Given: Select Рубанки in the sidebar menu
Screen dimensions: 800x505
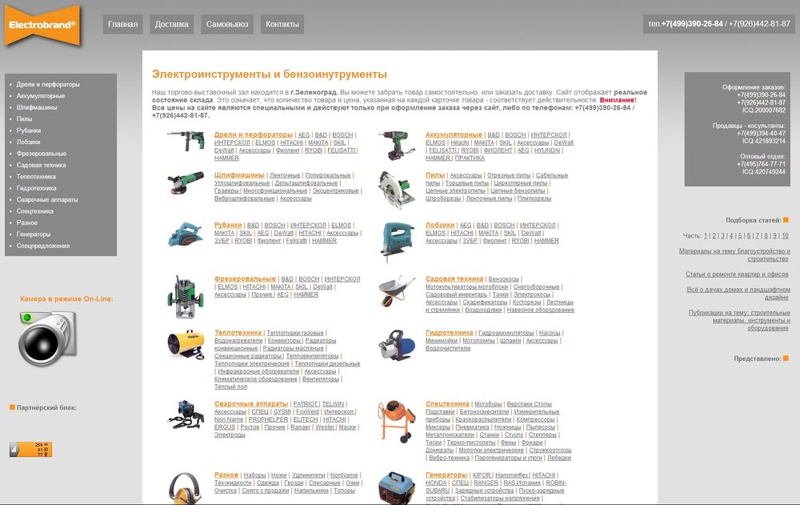Looking at the screenshot, I should pos(29,130).
